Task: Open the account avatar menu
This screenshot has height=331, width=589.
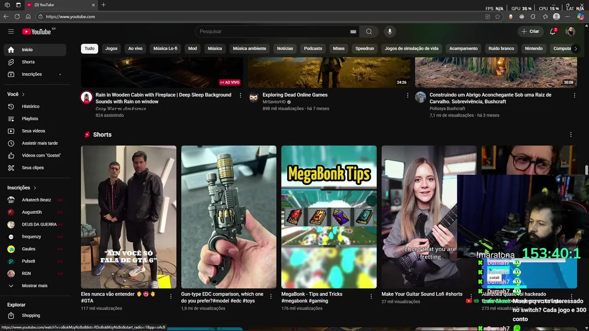Action: coord(570,31)
